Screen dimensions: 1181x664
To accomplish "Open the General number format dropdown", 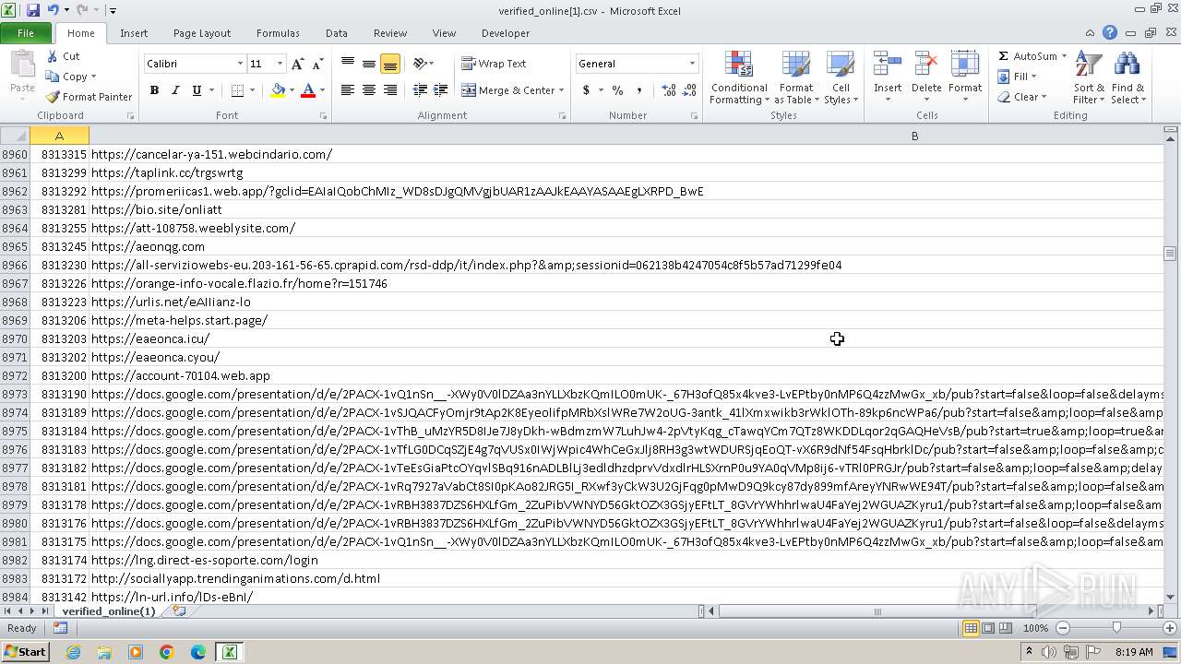I will (x=692, y=64).
